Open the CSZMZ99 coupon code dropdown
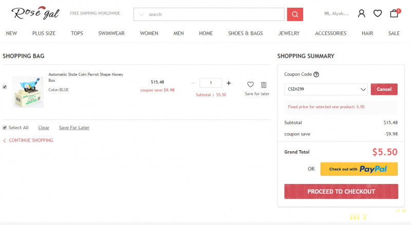This screenshot has height=225, width=411. [x=326, y=89]
